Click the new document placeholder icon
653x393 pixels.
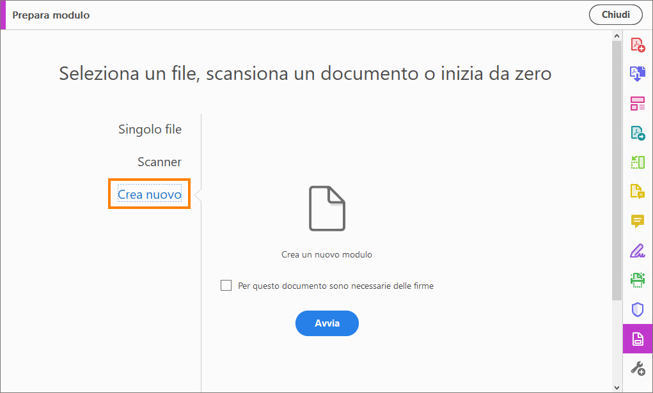(x=327, y=208)
